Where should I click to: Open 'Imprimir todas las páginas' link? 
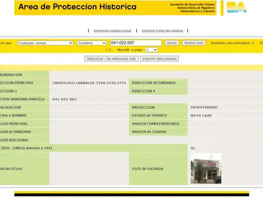[x=162, y=31]
